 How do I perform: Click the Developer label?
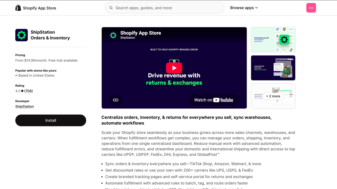click(22, 101)
